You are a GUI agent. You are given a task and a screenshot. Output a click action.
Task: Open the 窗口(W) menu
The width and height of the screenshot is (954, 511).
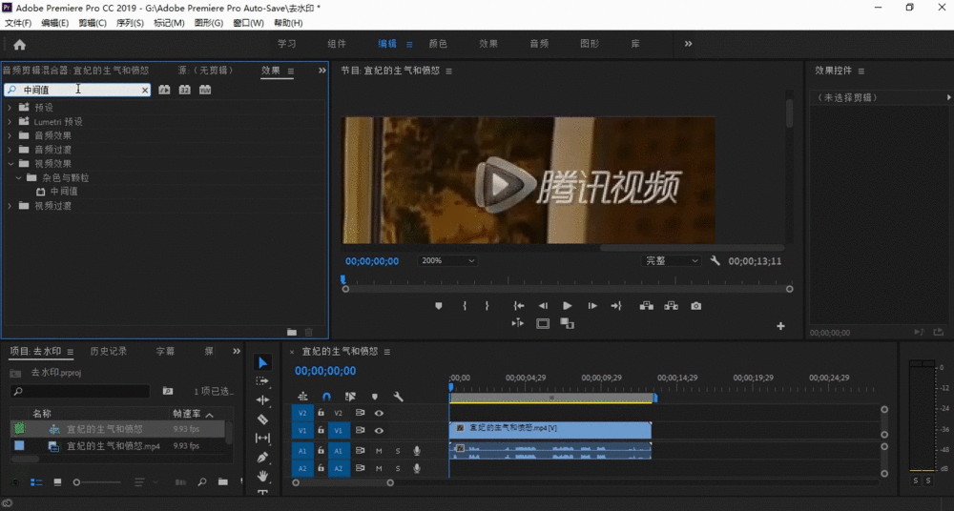(248, 23)
